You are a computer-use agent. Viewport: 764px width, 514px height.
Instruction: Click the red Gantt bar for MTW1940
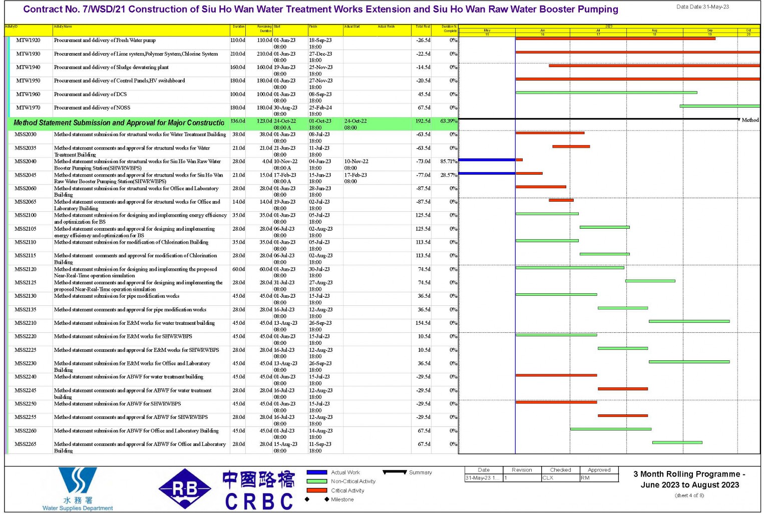pyautogui.click(x=654, y=66)
